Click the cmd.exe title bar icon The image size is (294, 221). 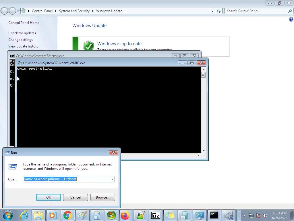coord(12,56)
